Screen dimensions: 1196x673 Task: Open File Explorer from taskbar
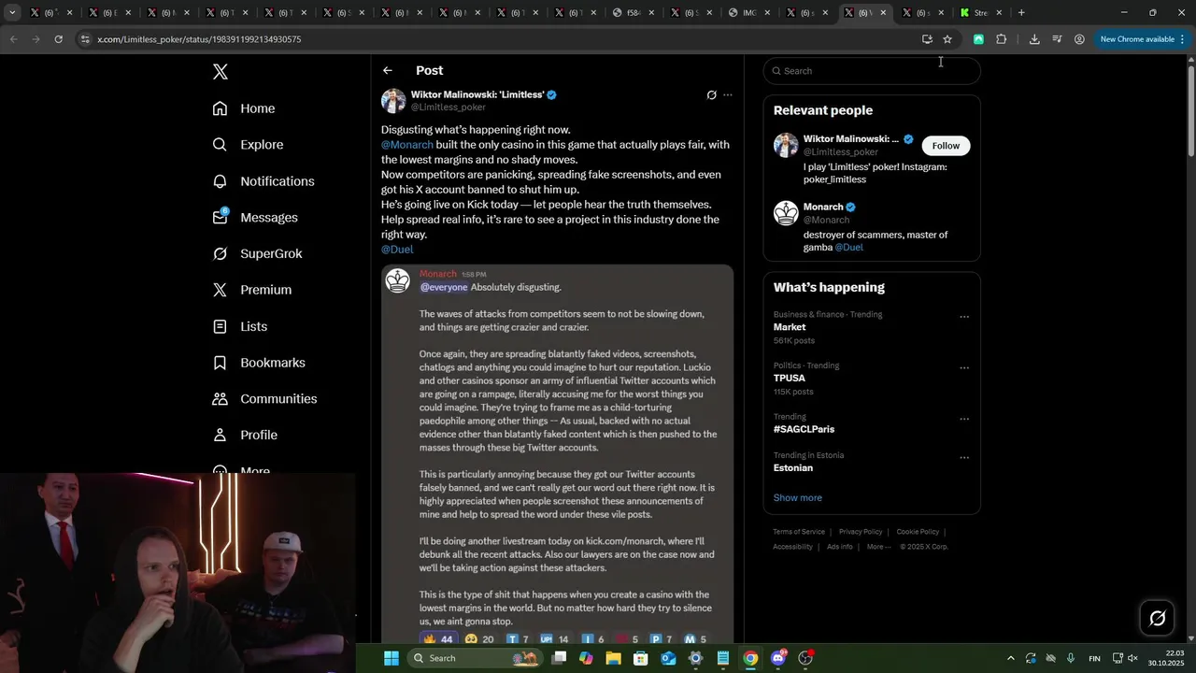pos(614,658)
